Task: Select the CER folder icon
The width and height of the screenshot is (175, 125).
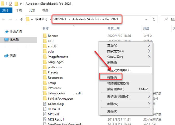Action: (45, 41)
